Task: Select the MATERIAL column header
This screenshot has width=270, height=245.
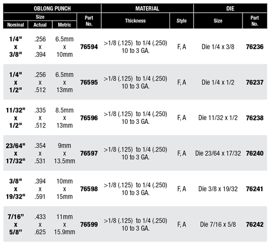Action: point(147,8)
